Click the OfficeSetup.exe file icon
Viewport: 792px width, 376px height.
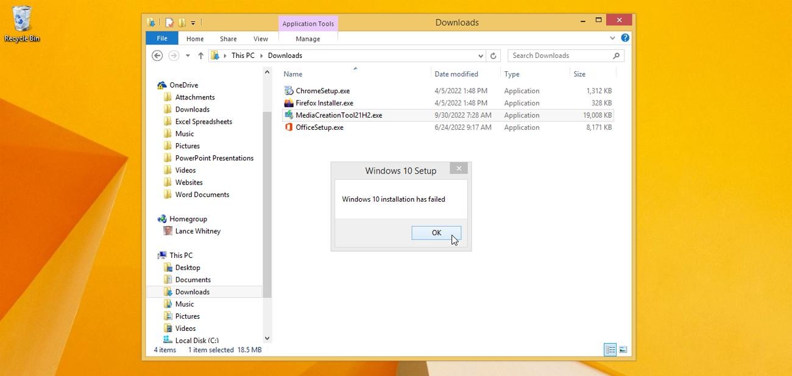[x=289, y=127]
